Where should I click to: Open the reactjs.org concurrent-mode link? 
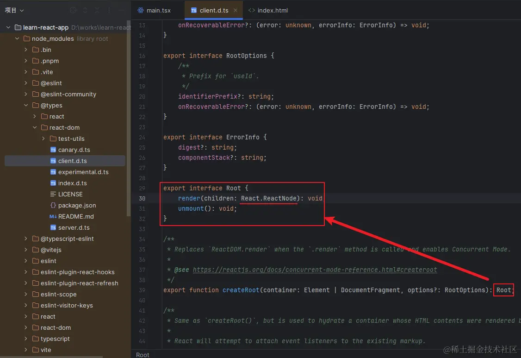(315, 270)
